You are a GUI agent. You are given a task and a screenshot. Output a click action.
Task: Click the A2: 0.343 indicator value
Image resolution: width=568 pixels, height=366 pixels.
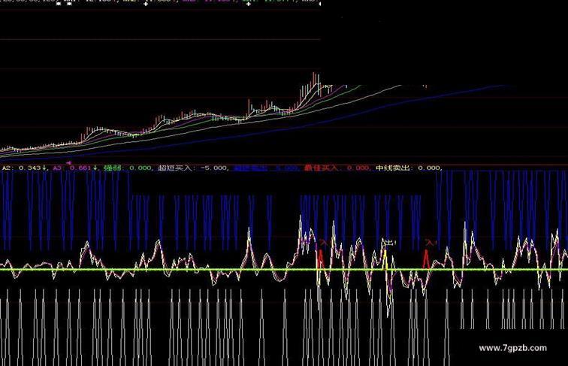click(x=25, y=168)
